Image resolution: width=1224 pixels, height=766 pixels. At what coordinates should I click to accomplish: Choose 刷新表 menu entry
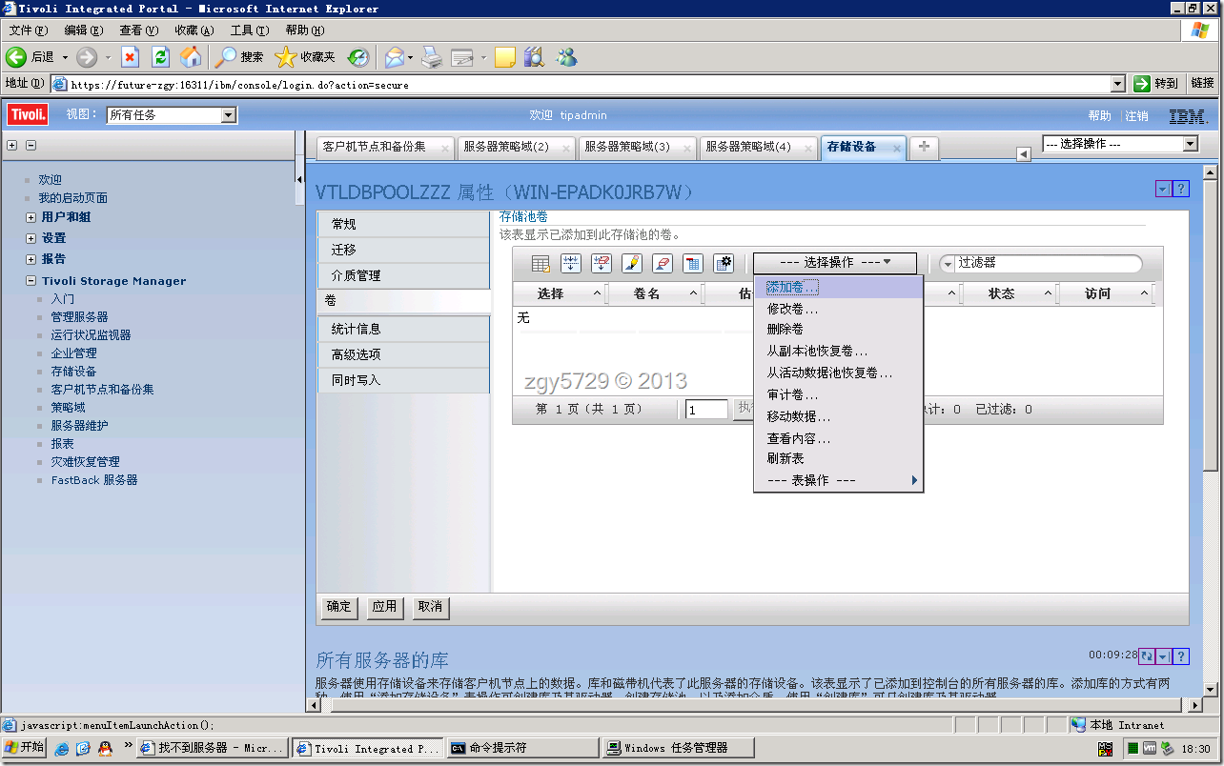838,458
